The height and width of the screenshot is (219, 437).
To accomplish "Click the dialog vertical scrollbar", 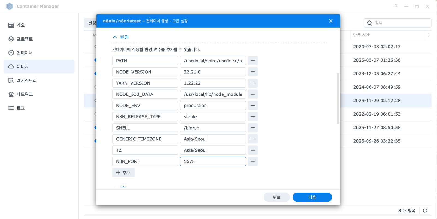I will click(x=338, y=98).
